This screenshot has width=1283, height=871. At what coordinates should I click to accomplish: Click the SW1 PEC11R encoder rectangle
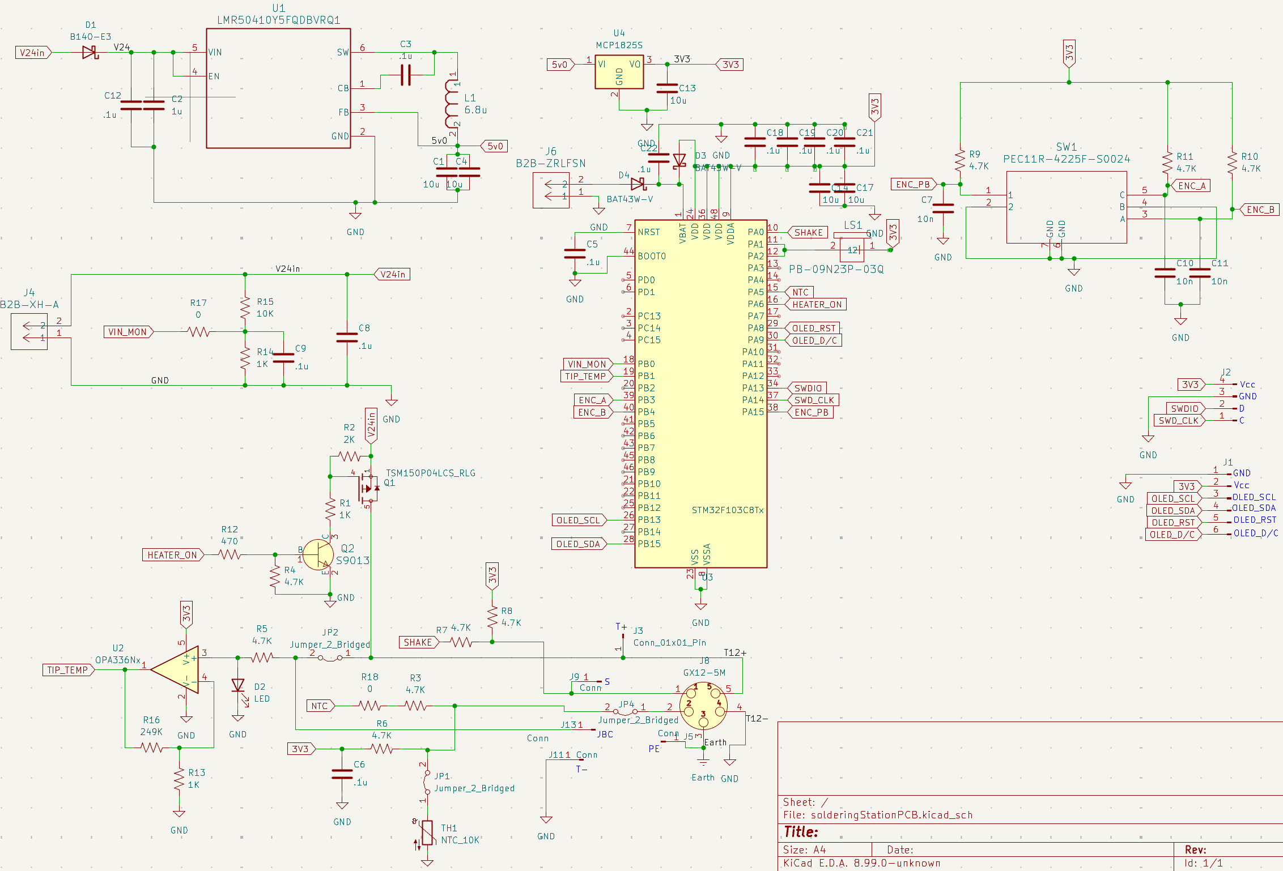1066,207
